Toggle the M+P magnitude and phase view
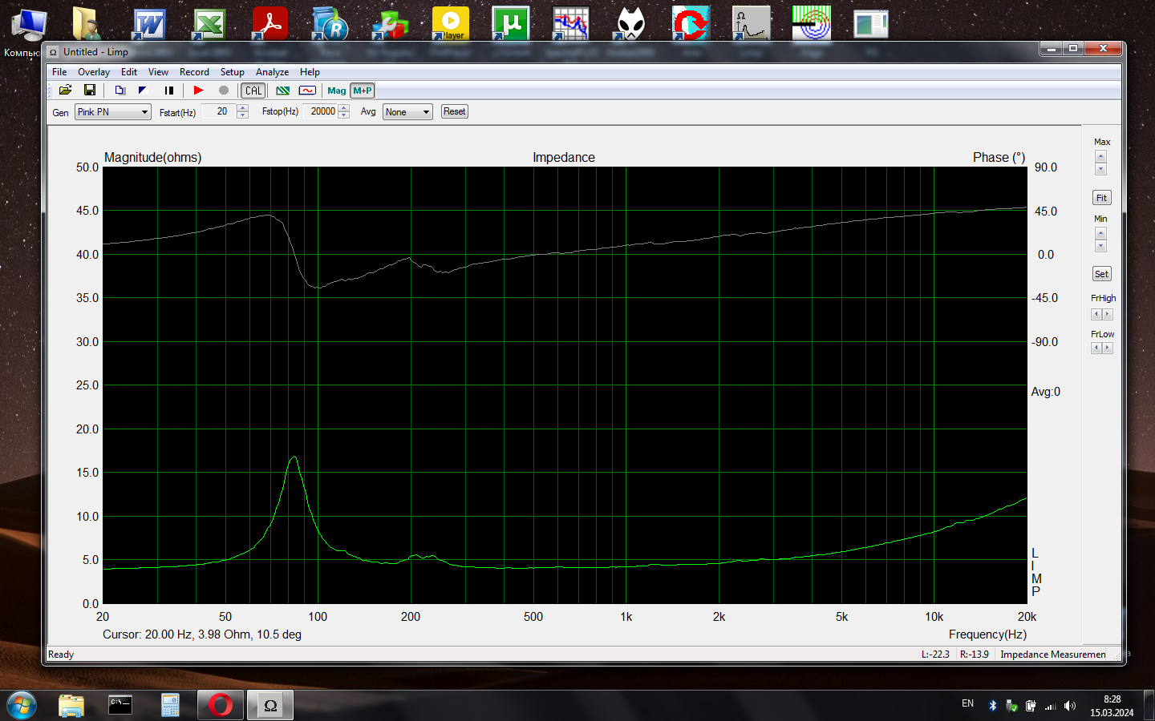This screenshot has width=1155, height=721. tap(363, 91)
